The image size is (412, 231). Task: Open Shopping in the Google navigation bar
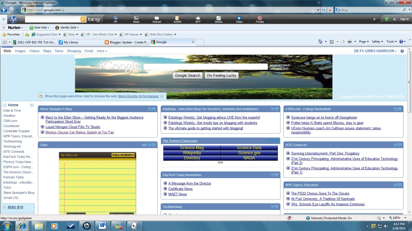[x=74, y=51]
